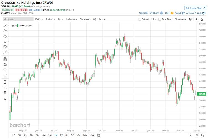Select the 5D range tab

tap(19, 135)
